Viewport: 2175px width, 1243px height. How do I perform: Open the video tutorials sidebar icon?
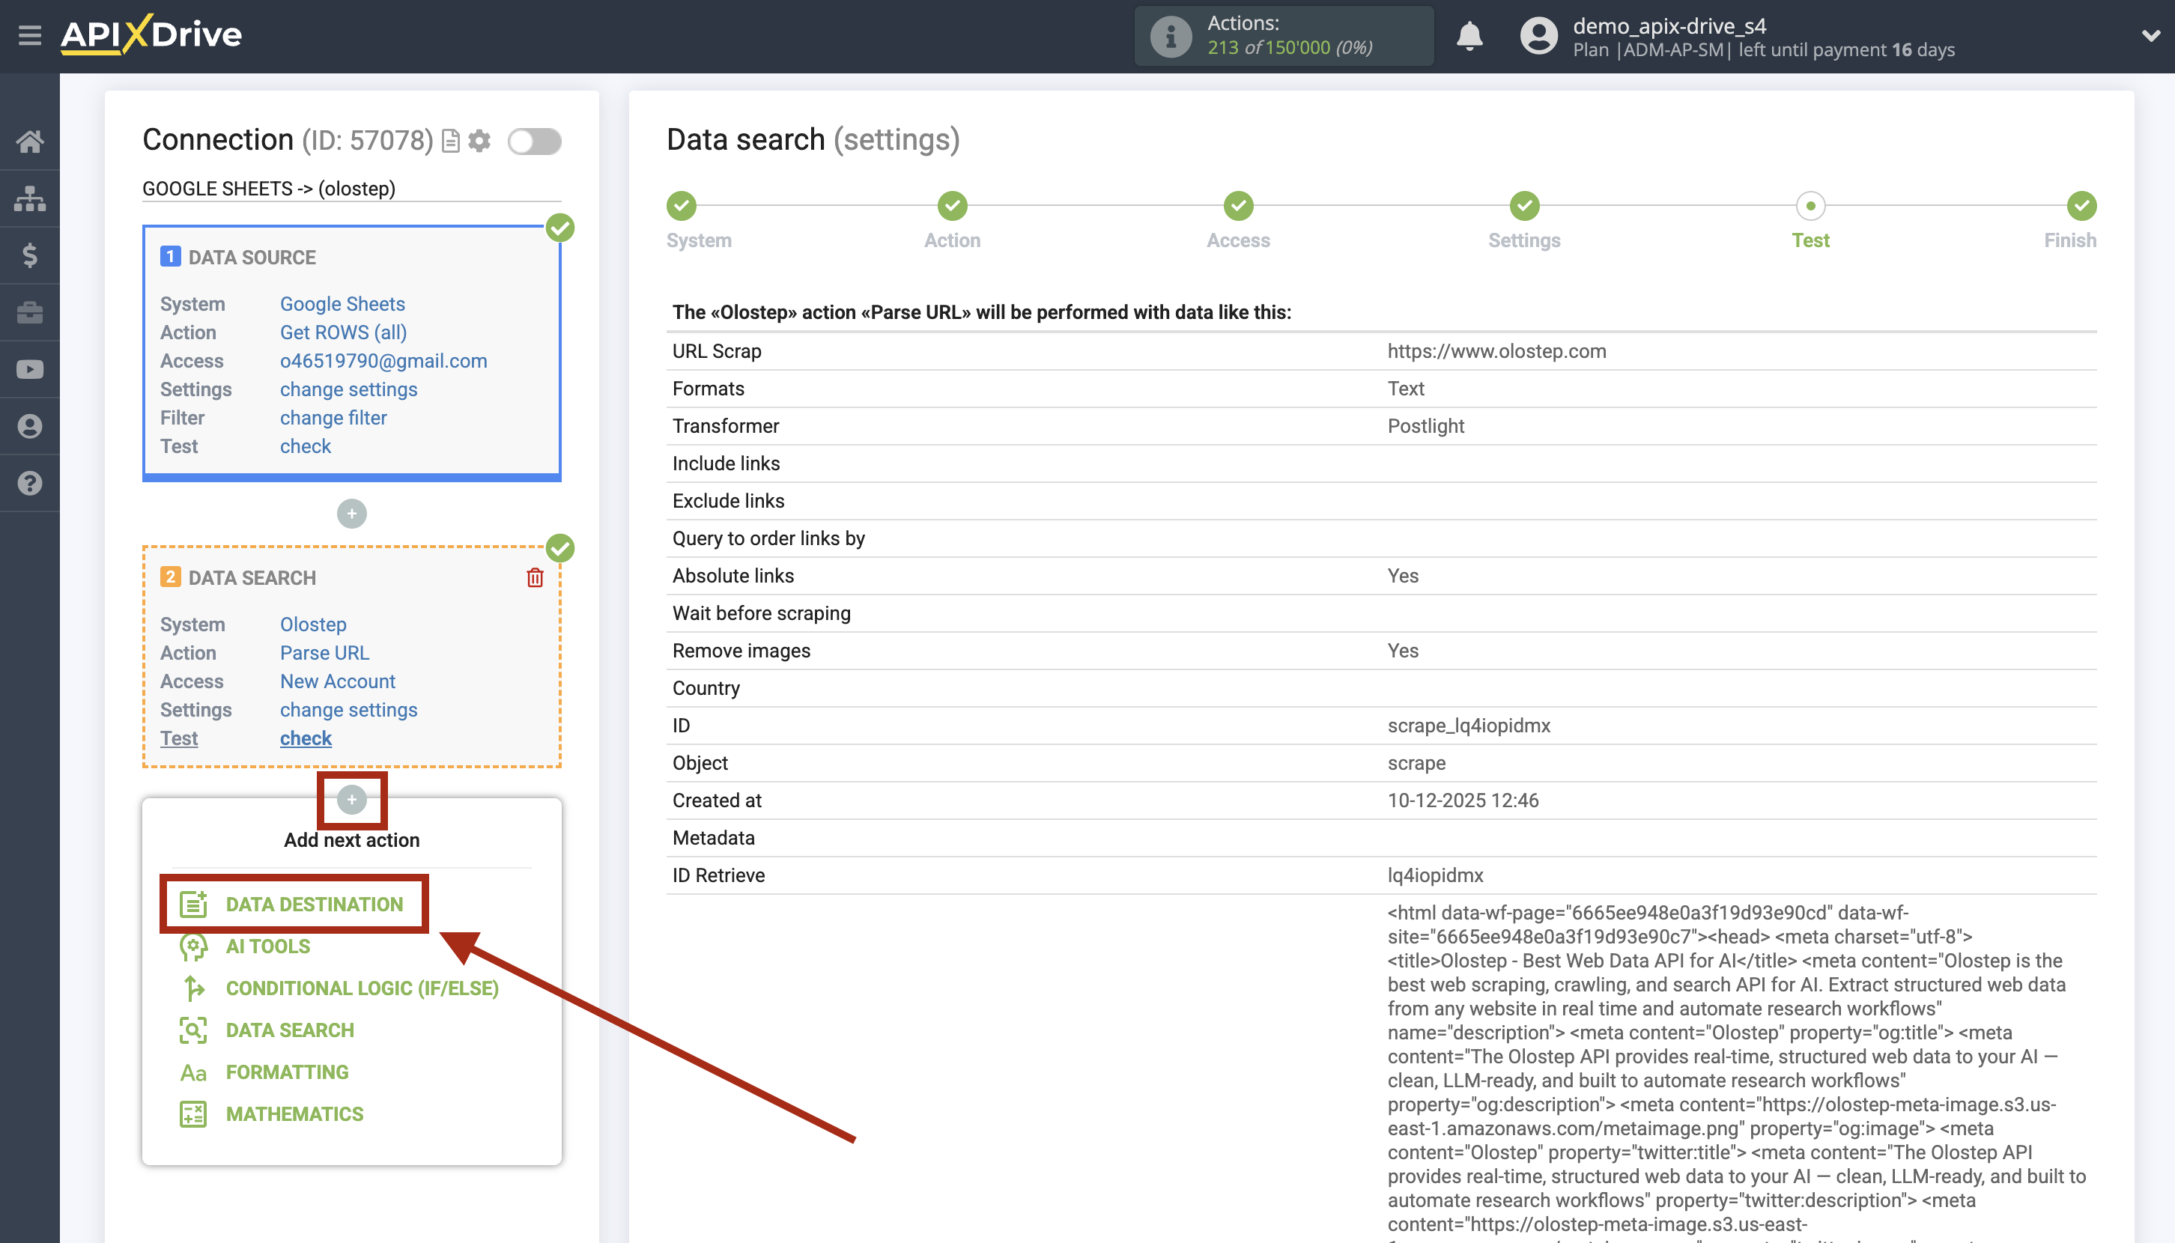30,369
